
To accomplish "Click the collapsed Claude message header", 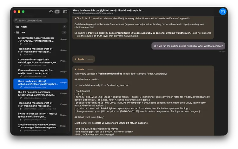I will [84, 59].
